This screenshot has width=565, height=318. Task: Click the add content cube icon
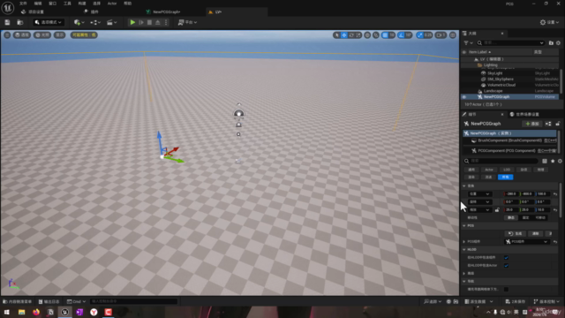point(79,22)
